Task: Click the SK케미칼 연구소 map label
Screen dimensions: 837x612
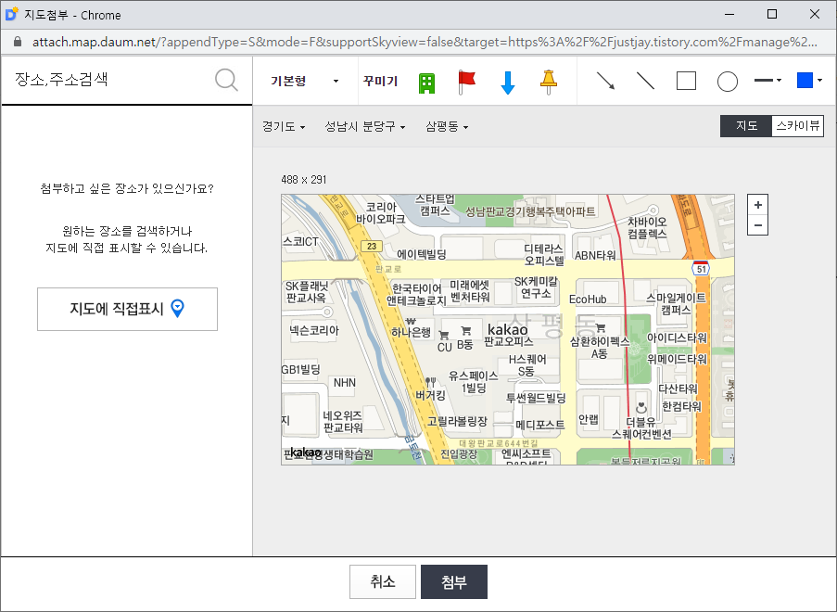Action: (536, 287)
